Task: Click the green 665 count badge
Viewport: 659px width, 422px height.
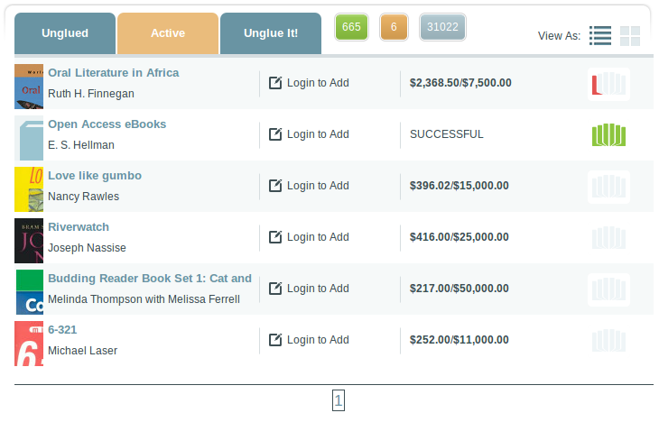Action: [x=351, y=27]
